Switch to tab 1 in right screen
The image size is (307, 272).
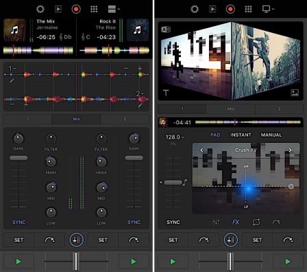click(x=182, y=109)
